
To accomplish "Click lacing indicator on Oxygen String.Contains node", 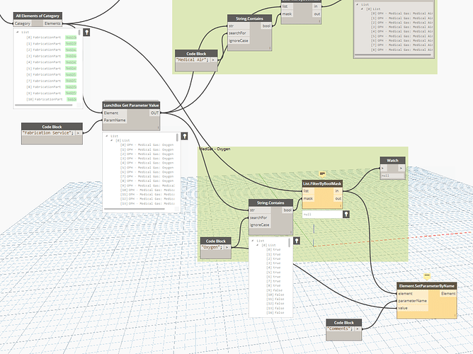I will [291, 232].
